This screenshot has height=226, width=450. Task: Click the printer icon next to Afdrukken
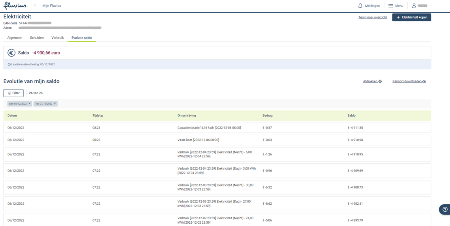point(380,82)
